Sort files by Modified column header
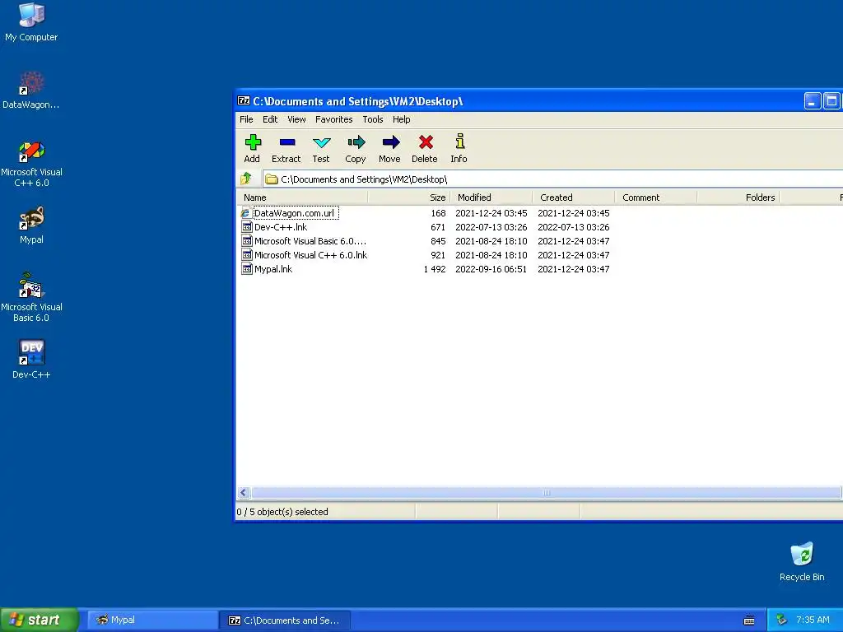843x632 pixels. (x=491, y=197)
